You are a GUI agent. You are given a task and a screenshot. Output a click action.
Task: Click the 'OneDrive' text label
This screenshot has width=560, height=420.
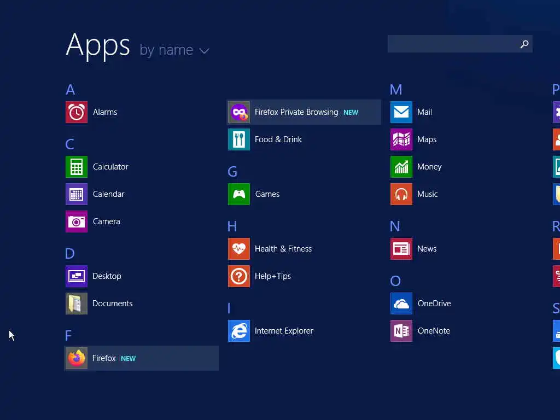click(x=434, y=304)
